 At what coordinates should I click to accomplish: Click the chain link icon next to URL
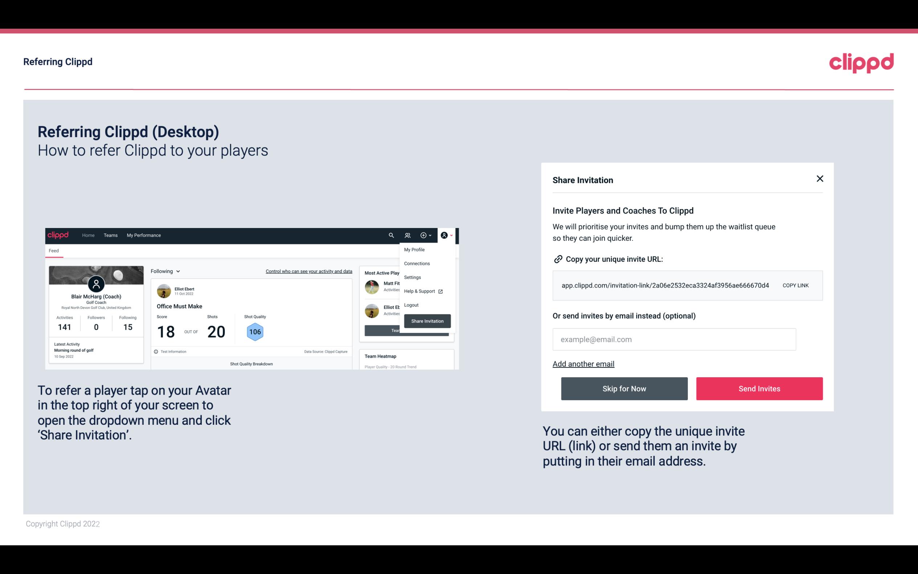coord(558,258)
